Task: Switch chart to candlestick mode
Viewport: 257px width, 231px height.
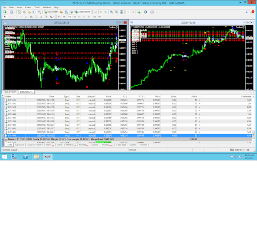Action: coord(101,12)
